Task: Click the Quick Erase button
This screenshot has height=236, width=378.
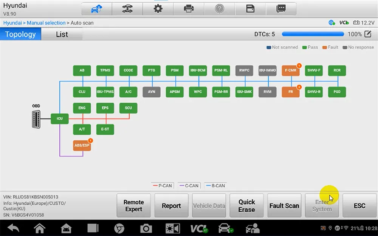Action: click(x=246, y=206)
